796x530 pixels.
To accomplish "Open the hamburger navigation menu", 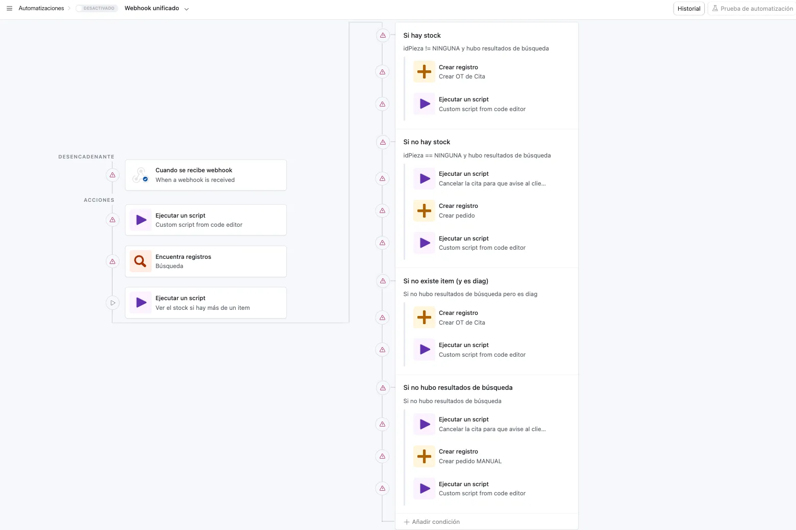I will click(x=9, y=8).
